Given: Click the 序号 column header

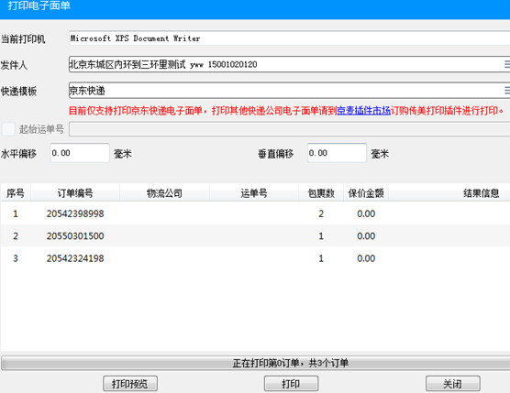Looking at the screenshot, I should [16, 193].
